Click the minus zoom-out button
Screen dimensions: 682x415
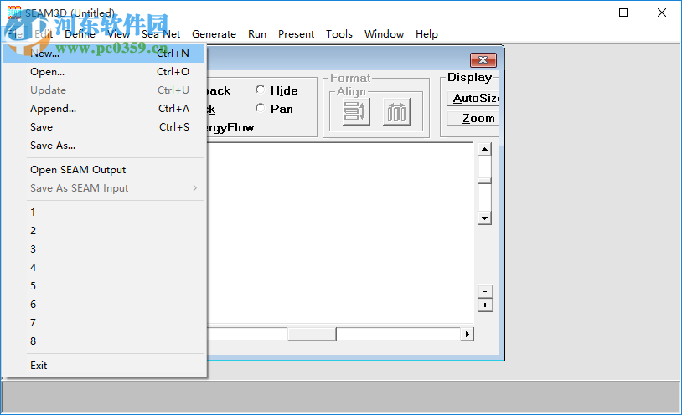tap(485, 291)
